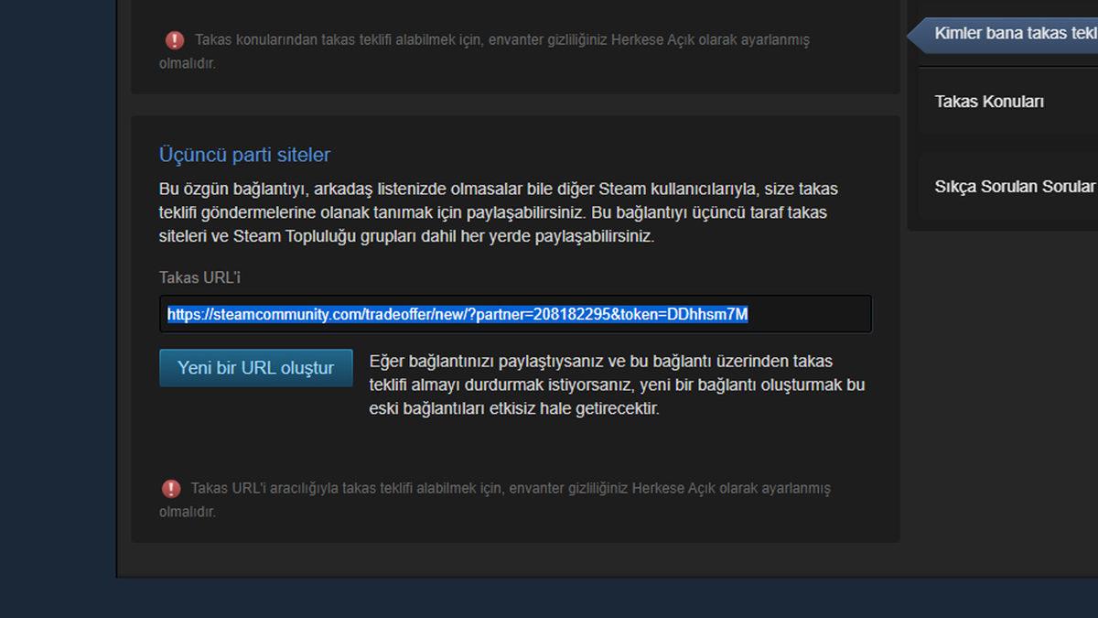Click the Üçüncü parti siteler heading
The height and width of the screenshot is (618, 1098).
pos(242,155)
